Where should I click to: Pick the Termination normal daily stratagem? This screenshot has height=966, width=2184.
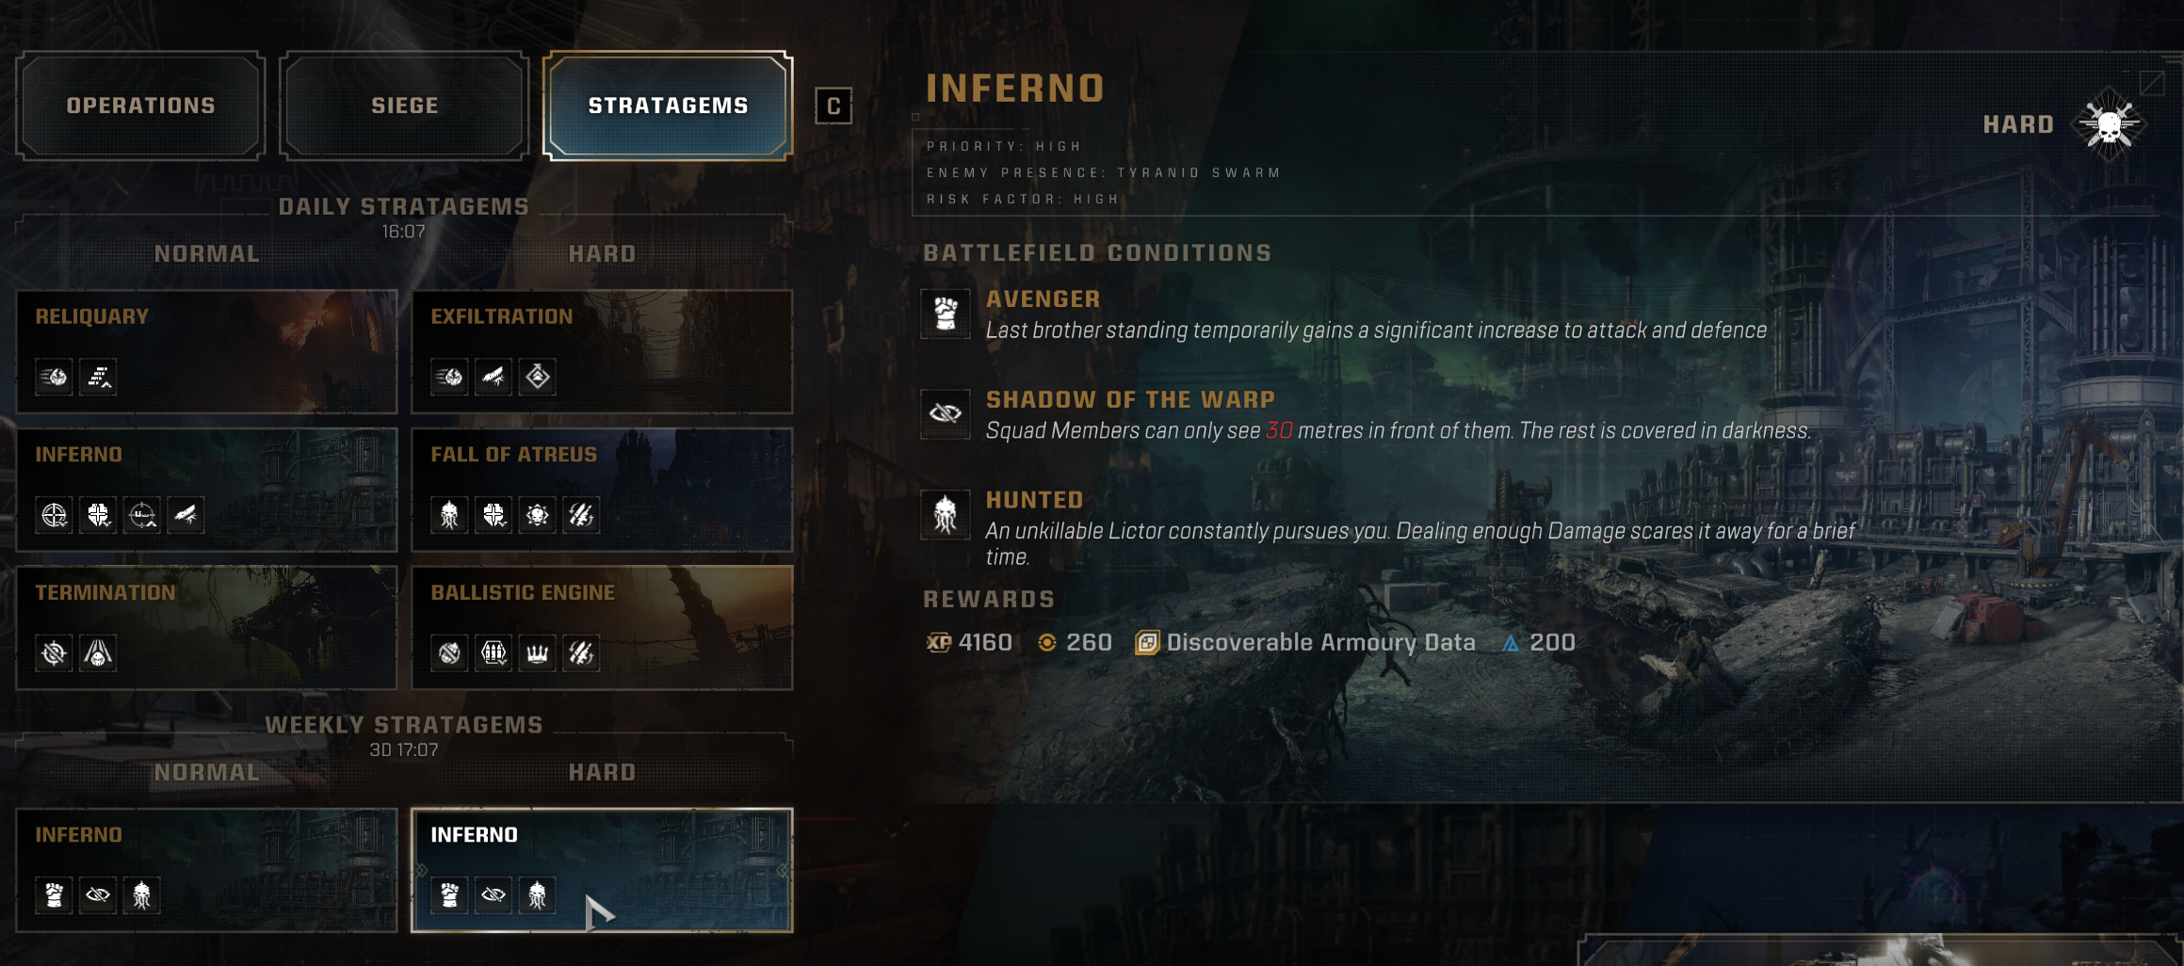pos(206,628)
